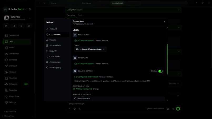Open Security settings section
This screenshot has height=119, width=212.
coord(57,51)
